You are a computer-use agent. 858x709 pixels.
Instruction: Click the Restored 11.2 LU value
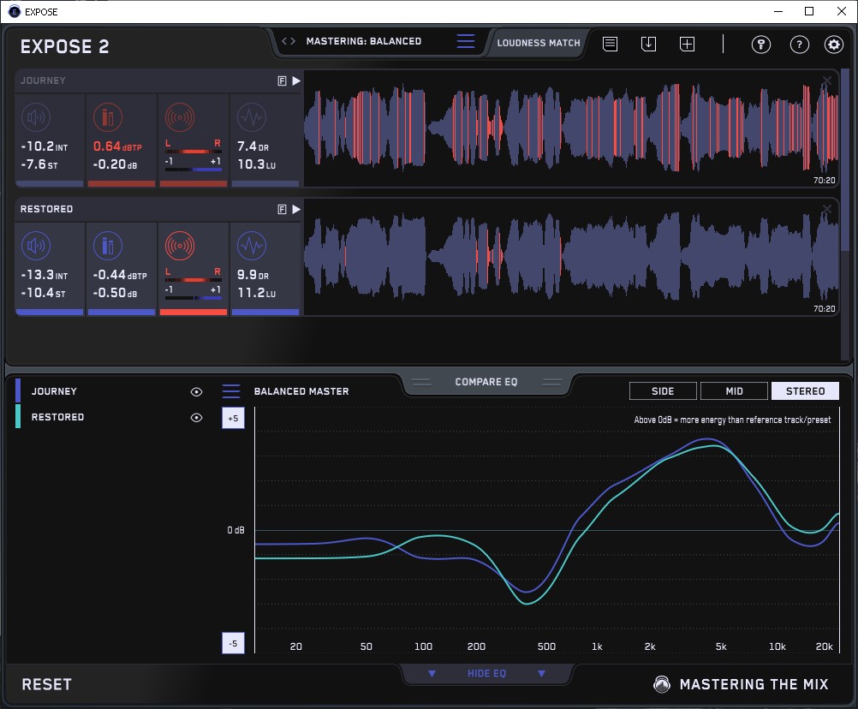point(257,293)
